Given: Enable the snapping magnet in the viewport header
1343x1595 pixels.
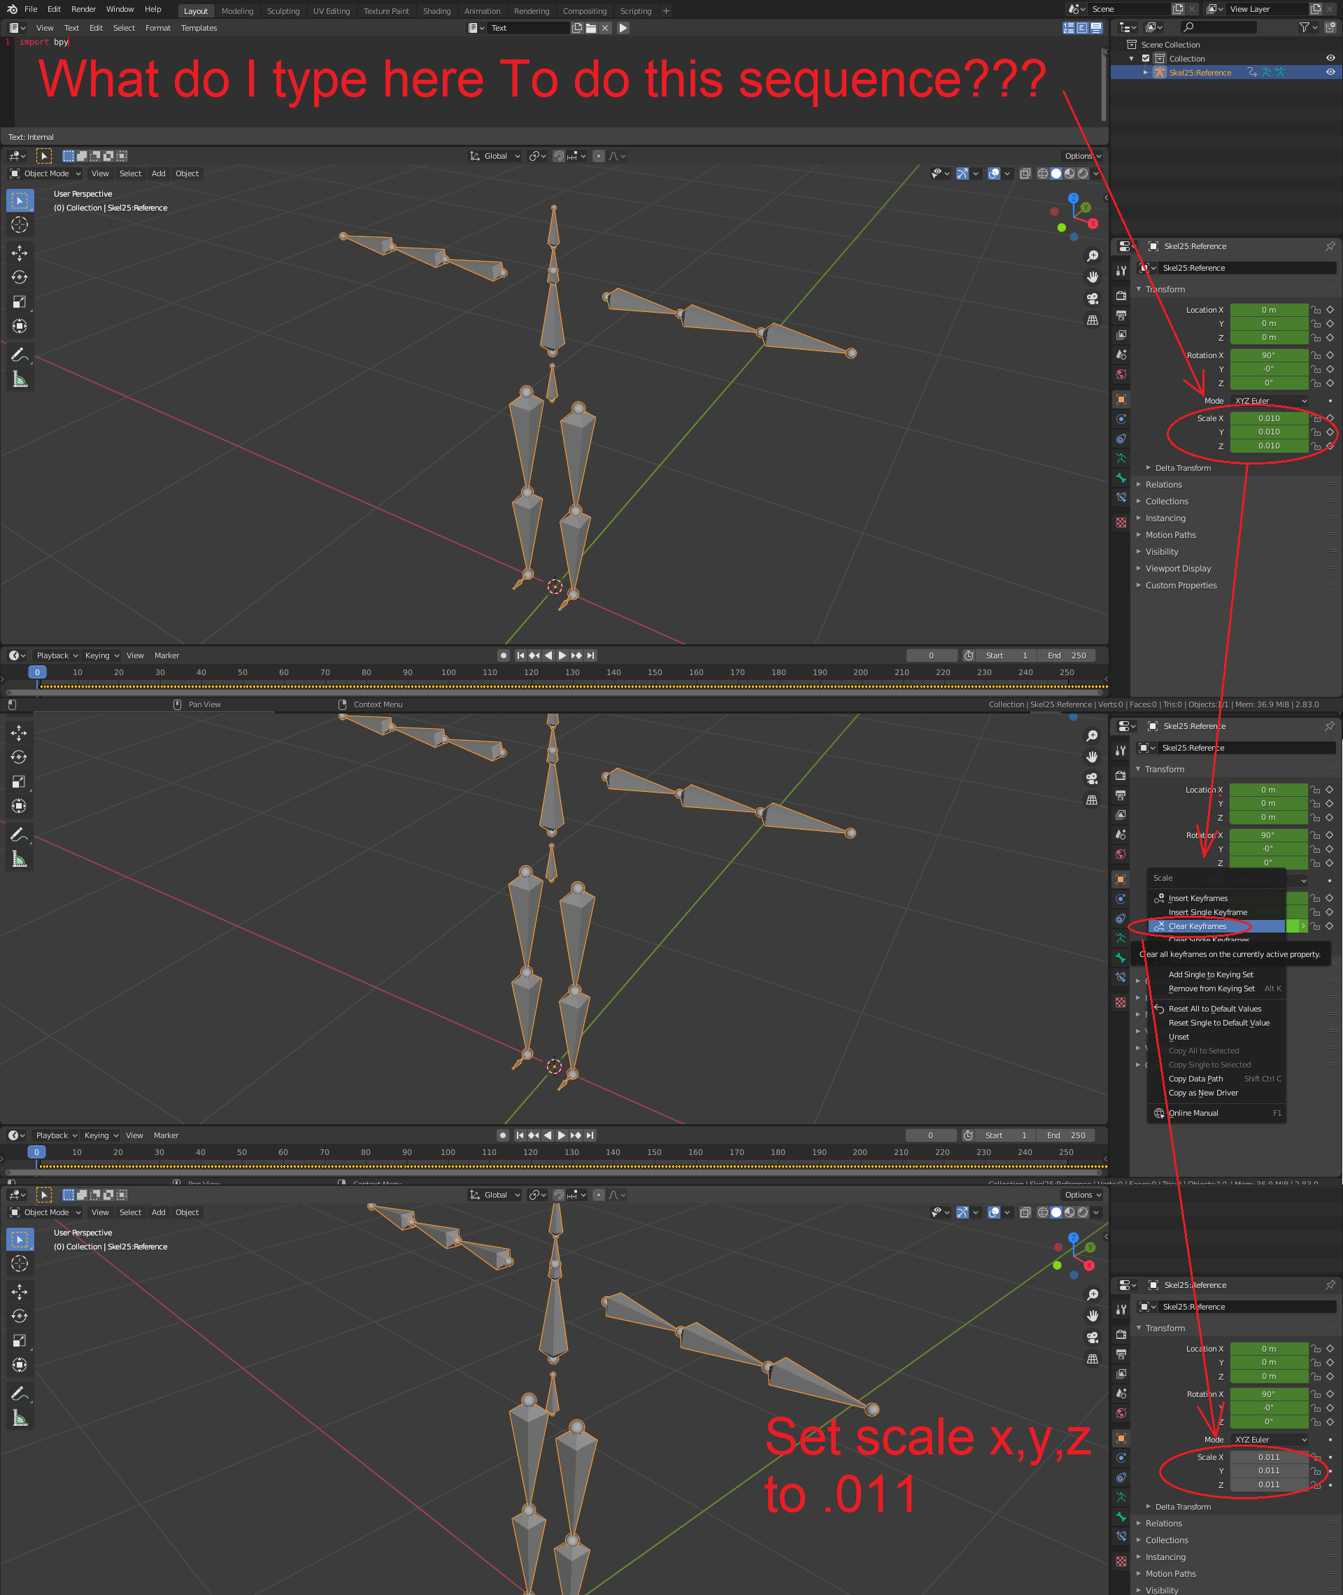Looking at the screenshot, I should 559,156.
